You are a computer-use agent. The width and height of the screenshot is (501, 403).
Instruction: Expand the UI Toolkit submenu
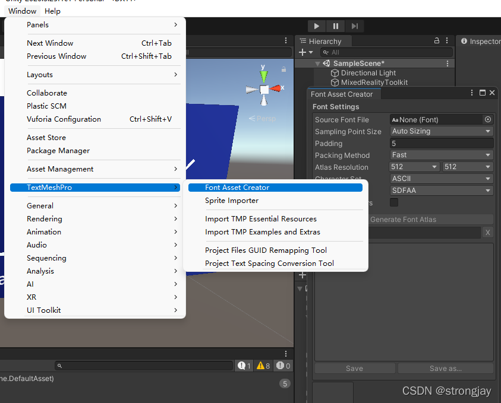click(95, 310)
